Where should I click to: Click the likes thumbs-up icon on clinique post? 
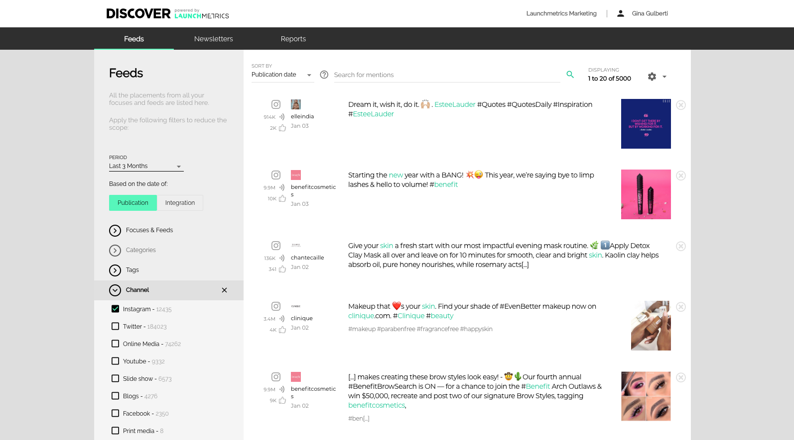click(x=282, y=330)
